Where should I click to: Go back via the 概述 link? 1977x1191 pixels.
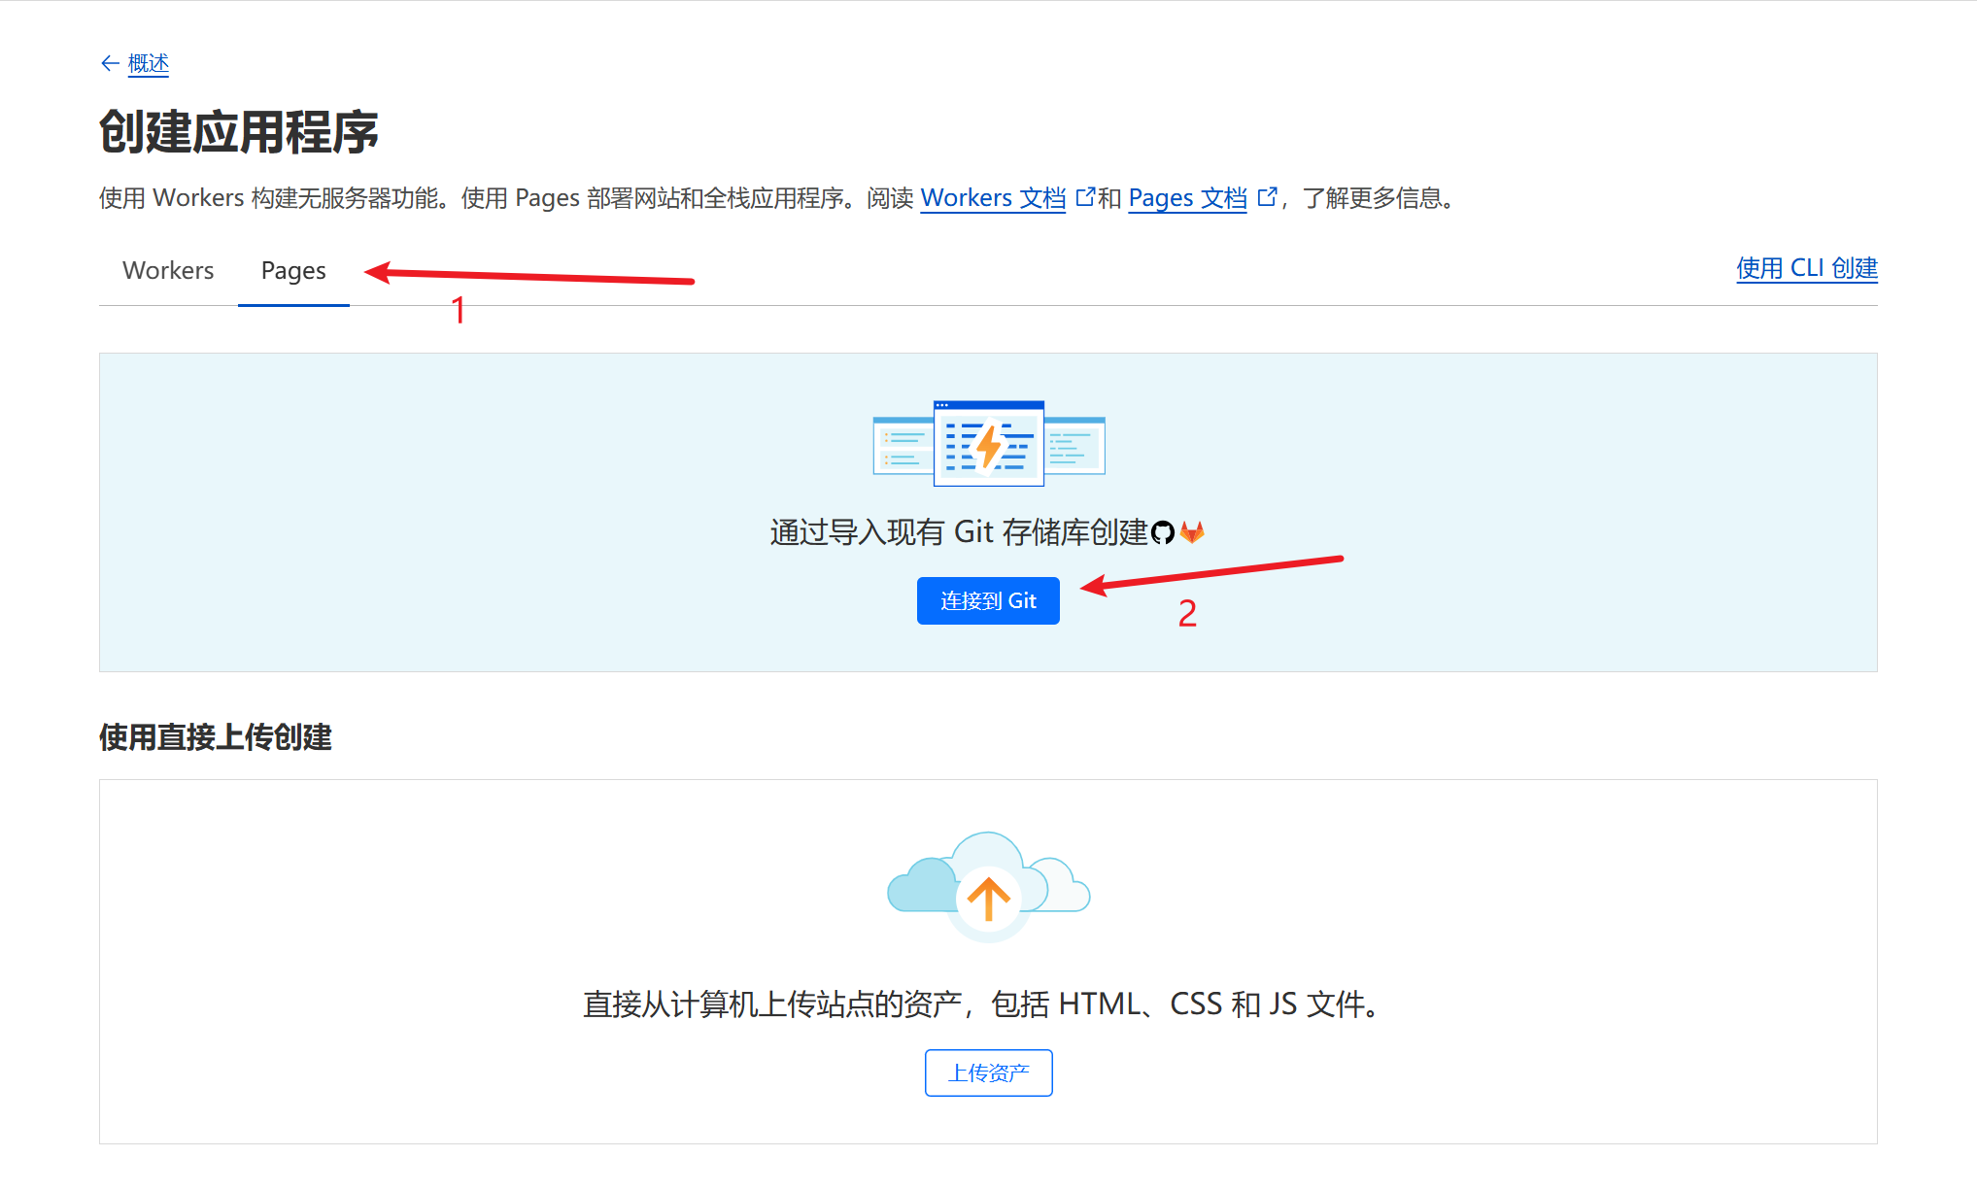(x=148, y=63)
